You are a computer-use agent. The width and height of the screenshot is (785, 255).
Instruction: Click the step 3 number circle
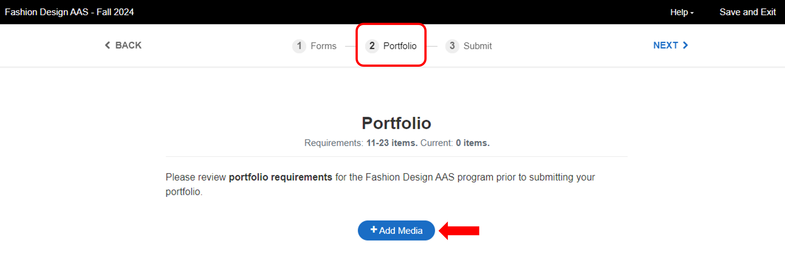tap(452, 46)
